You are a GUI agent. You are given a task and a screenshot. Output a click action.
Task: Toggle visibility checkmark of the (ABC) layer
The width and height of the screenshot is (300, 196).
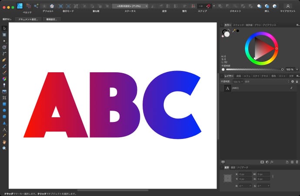tap(291, 88)
